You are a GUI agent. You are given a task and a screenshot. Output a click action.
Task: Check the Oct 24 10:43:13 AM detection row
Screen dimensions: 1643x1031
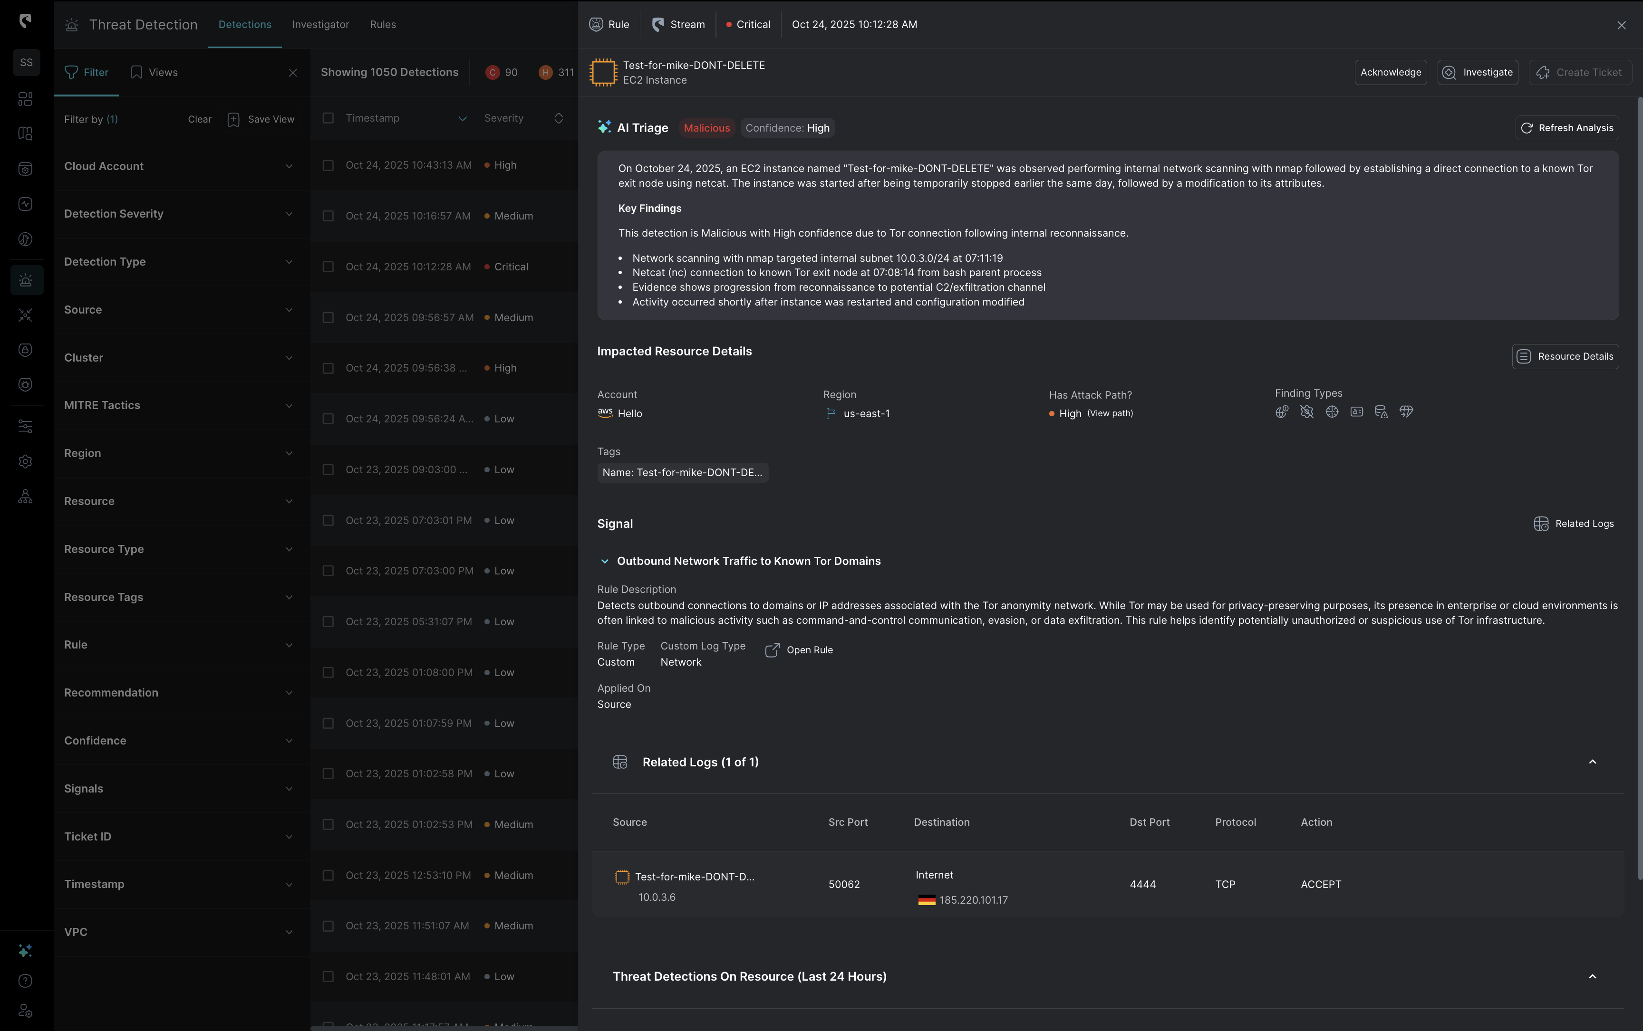click(328, 165)
